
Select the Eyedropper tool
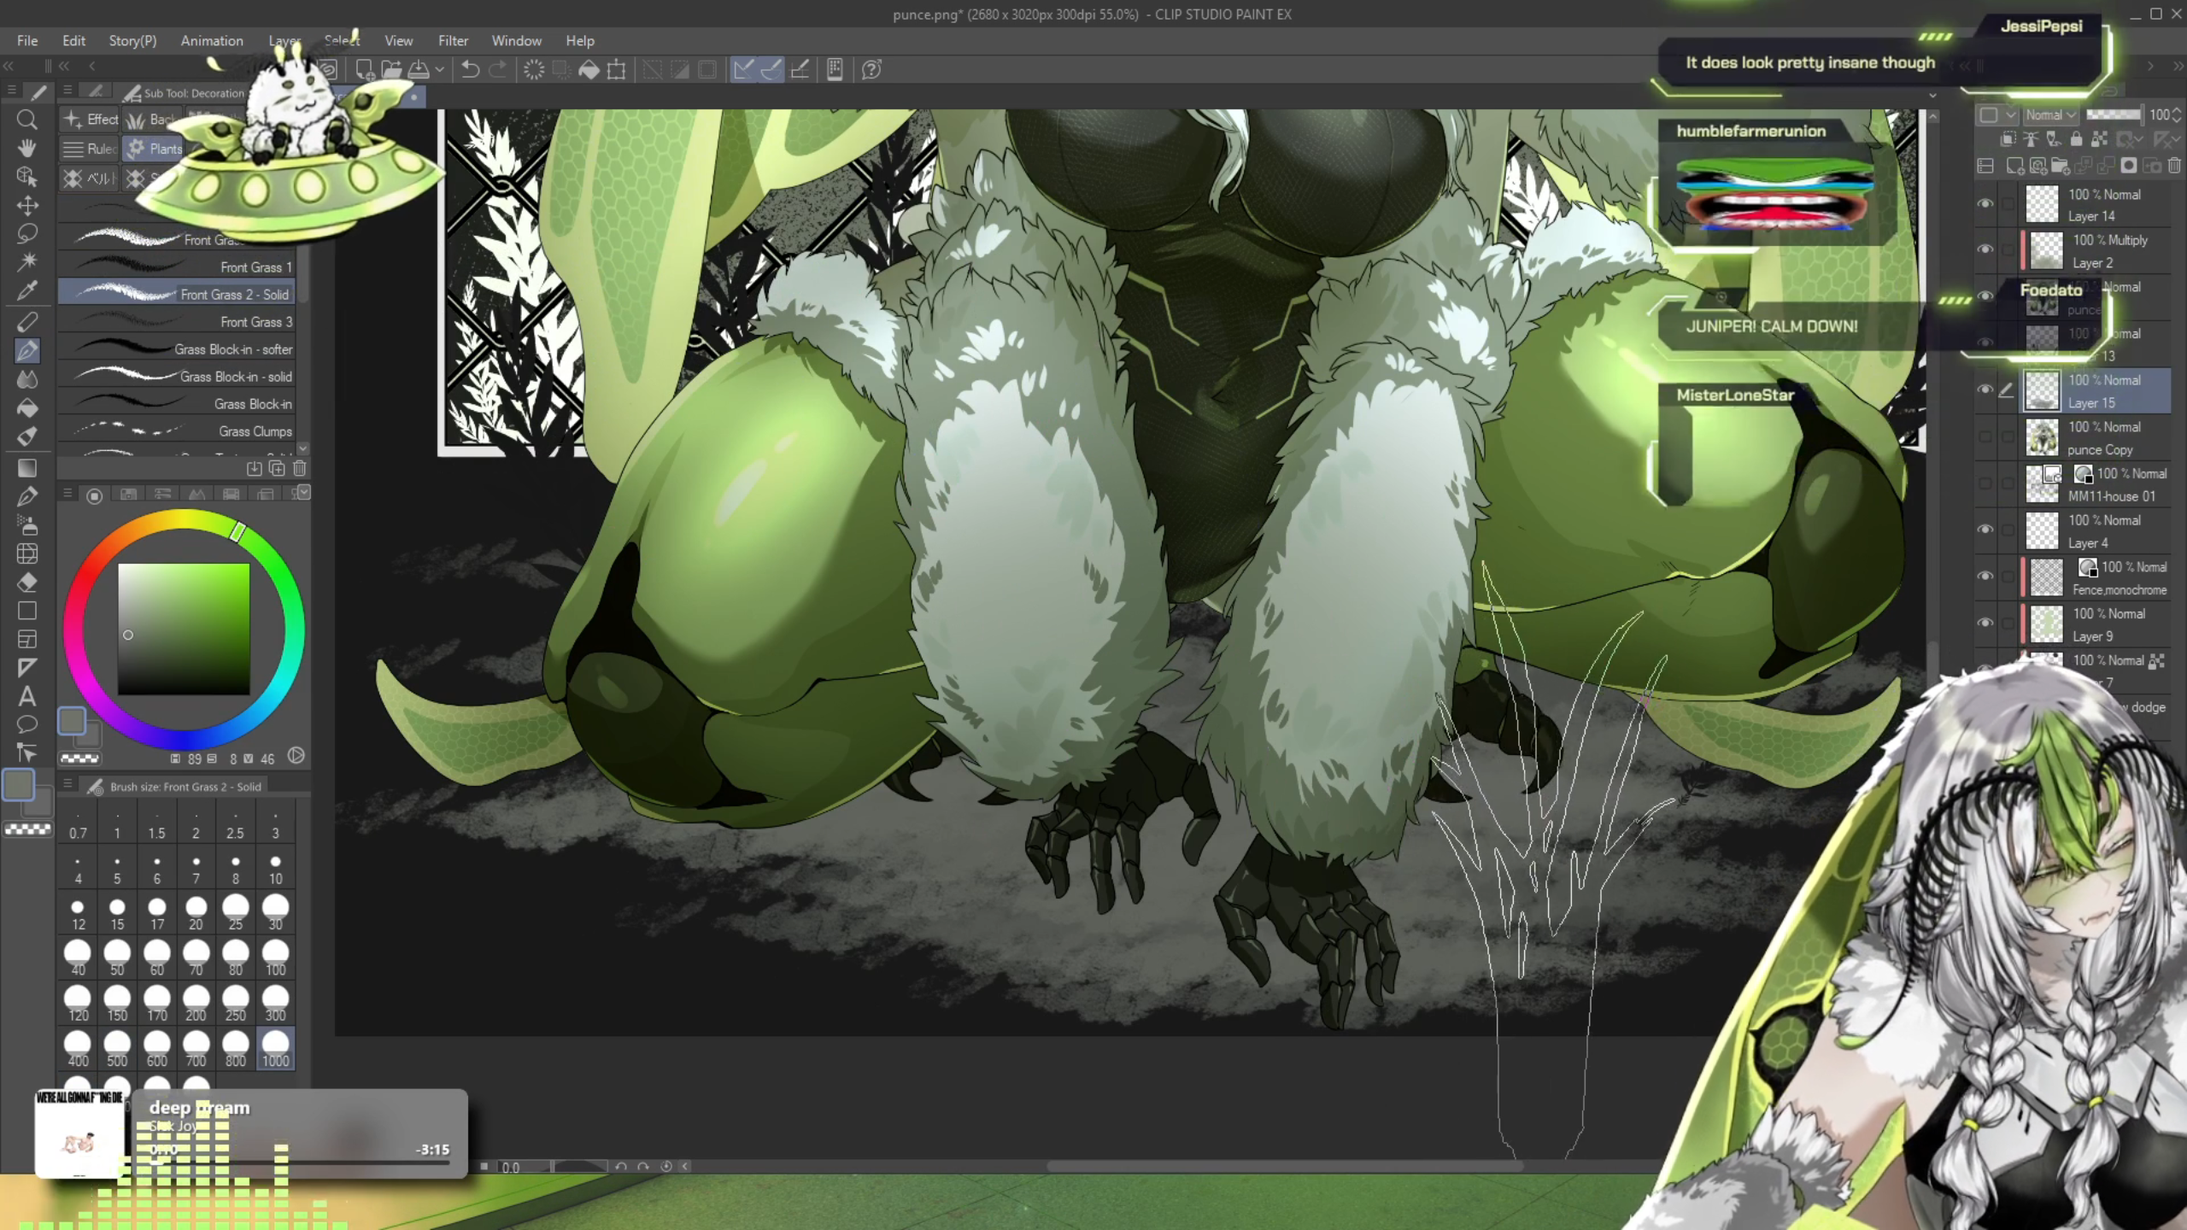coord(26,291)
